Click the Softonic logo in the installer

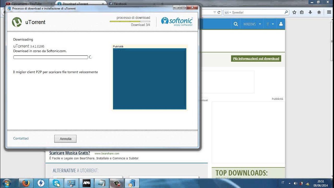177,22
